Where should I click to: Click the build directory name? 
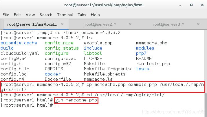pos(7,48)
